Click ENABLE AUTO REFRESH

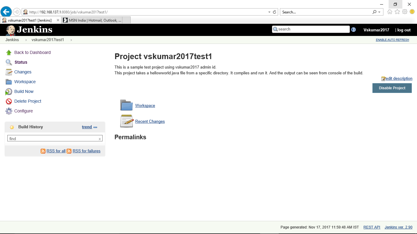[x=392, y=40]
